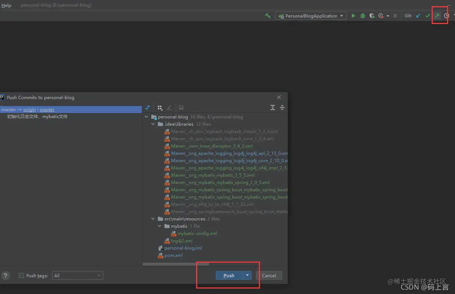
Task: Start debugging with the green bug icon
Action: (x=363, y=16)
